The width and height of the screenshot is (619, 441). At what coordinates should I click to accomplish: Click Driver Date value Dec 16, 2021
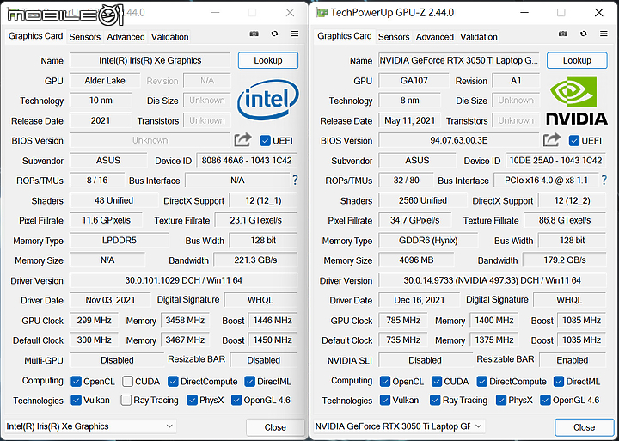click(420, 300)
